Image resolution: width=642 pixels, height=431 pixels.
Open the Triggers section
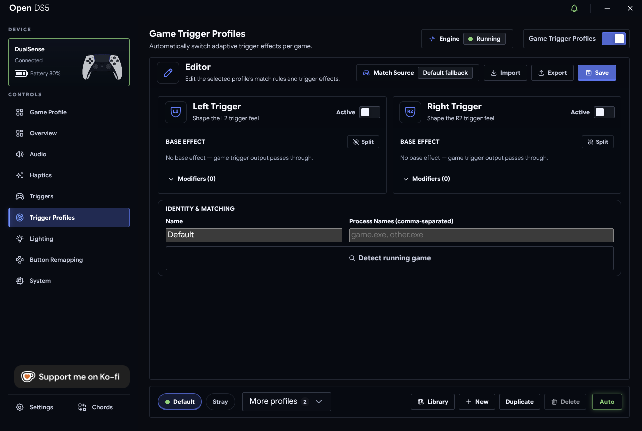coord(69,196)
